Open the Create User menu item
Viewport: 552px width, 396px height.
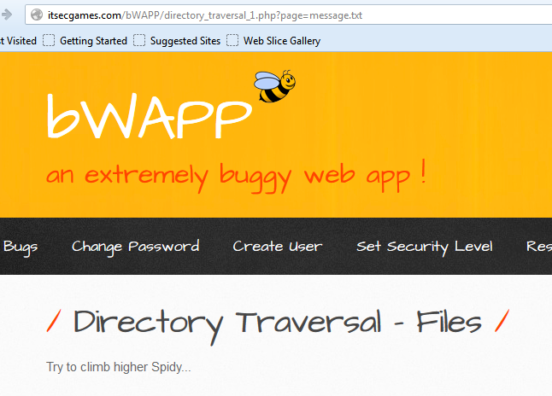point(278,246)
